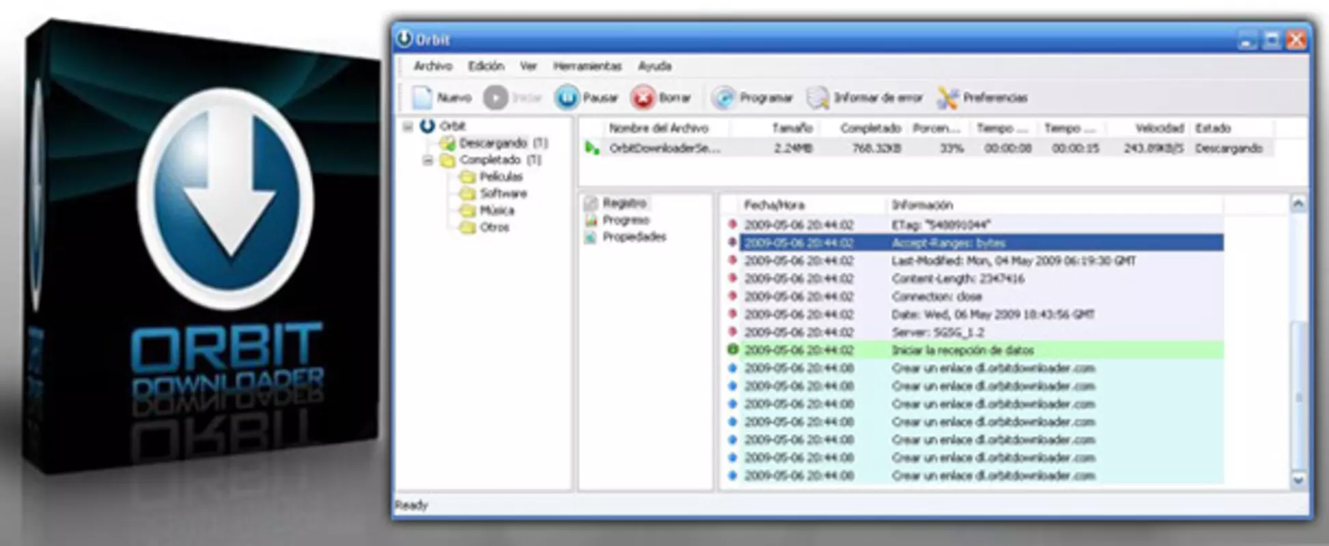Image resolution: width=1329 pixels, height=546 pixels.
Task: Click the green downloading status icon of OrbitDownloaderSe
Action: 592,147
